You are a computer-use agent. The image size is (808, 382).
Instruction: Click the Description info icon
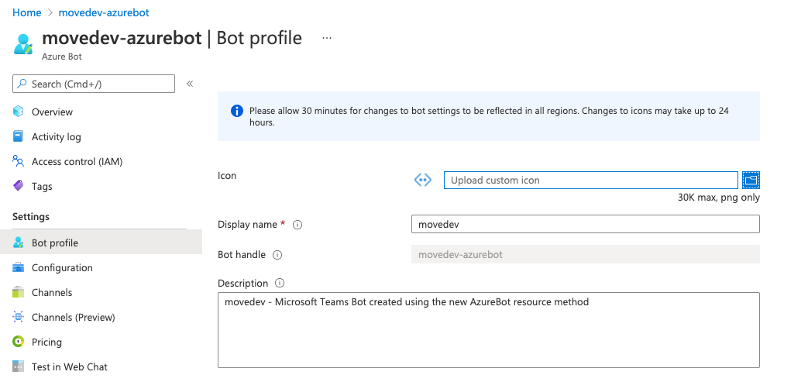pyautogui.click(x=280, y=283)
